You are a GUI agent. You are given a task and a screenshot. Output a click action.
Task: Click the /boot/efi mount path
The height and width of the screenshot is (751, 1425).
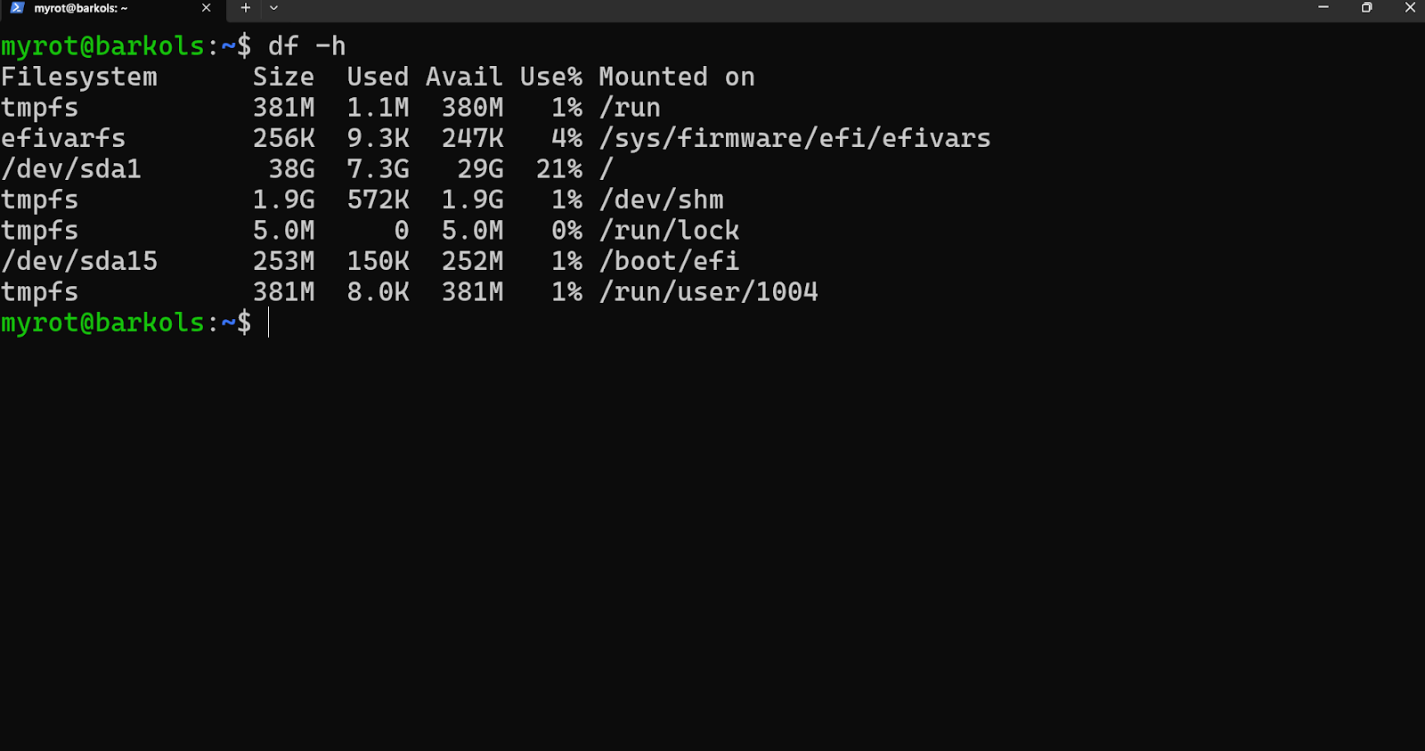tap(670, 261)
